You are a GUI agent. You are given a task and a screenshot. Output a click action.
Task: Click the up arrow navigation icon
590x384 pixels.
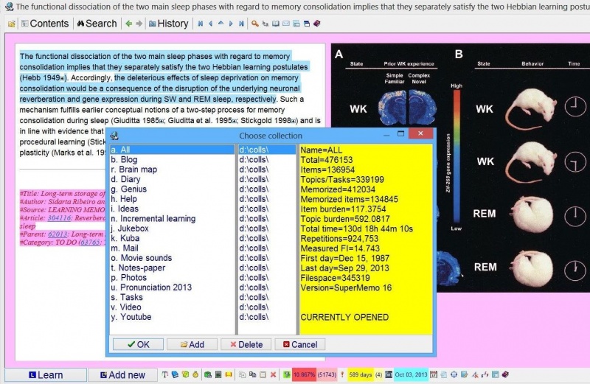pos(221,24)
